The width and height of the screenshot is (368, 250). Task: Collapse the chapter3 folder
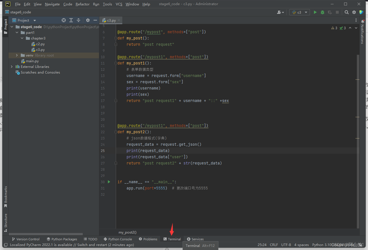click(22, 38)
